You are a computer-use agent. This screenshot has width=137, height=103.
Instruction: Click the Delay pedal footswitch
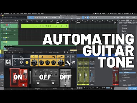[65, 85]
